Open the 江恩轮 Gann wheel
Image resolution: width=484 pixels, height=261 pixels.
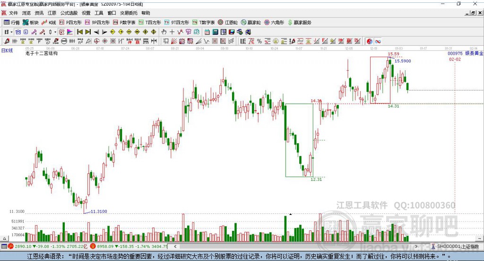tap(228, 23)
